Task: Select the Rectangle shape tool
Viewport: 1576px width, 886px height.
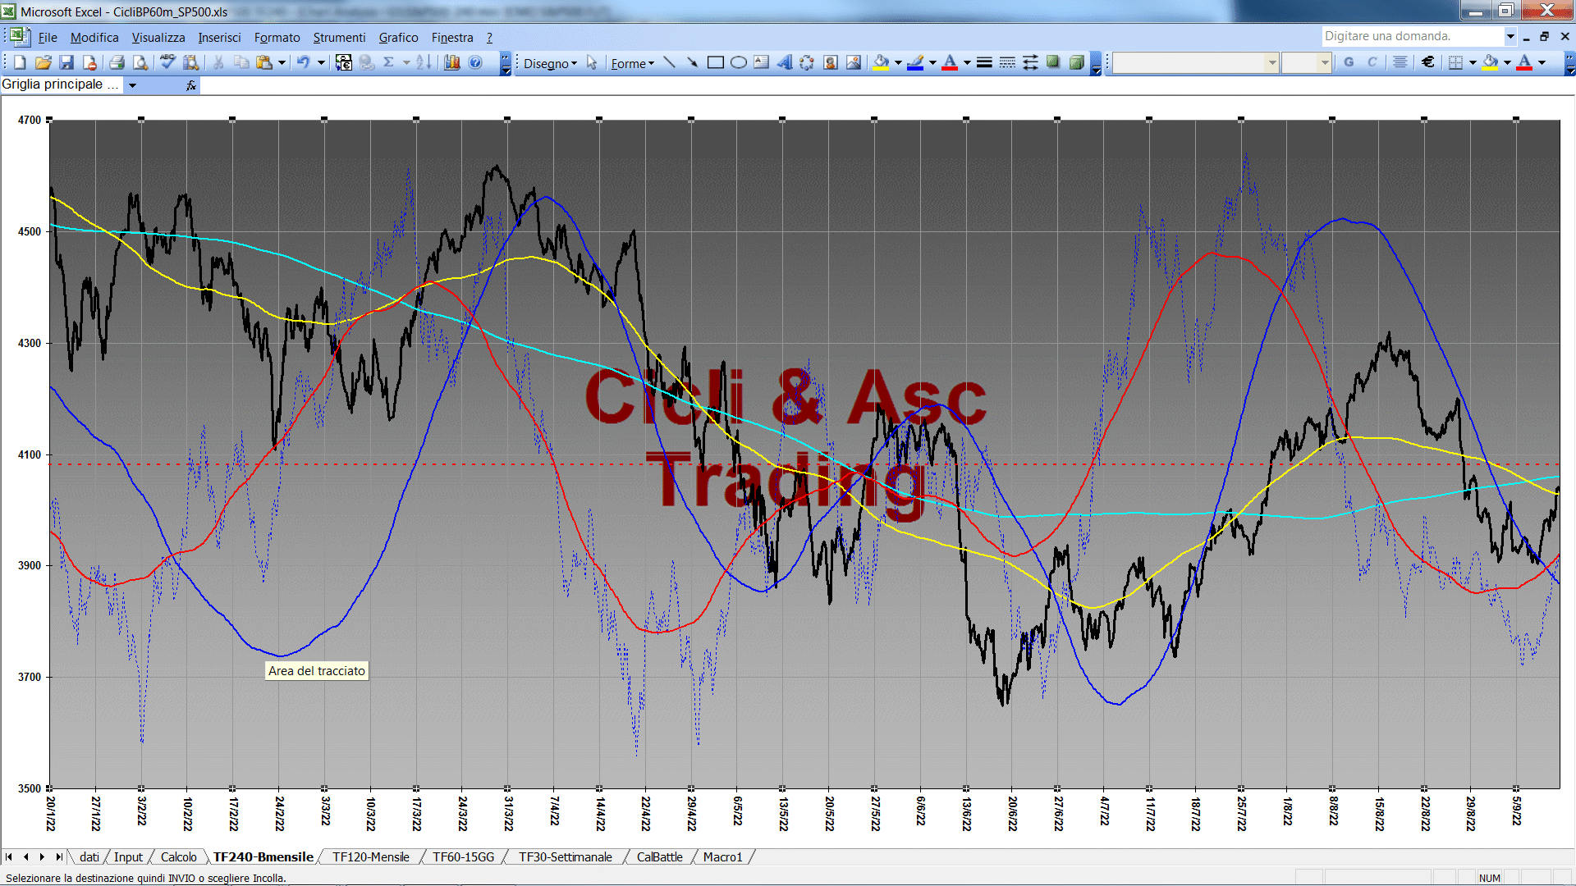Action: point(716,62)
